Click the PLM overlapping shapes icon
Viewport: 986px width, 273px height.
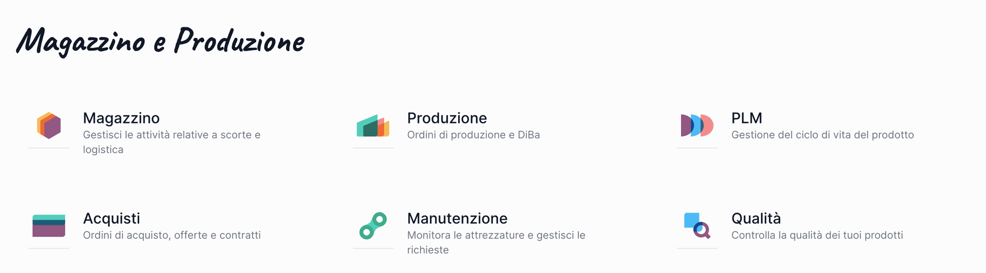click(x=697, y=125)
